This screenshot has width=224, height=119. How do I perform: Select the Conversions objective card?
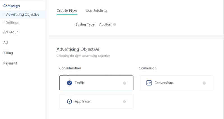176,83
